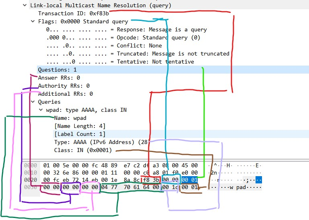Screen dimensions: 309x220
Task: Click hex bytes 00 32 6e 86 in row 0010
Action: point(61,173)
